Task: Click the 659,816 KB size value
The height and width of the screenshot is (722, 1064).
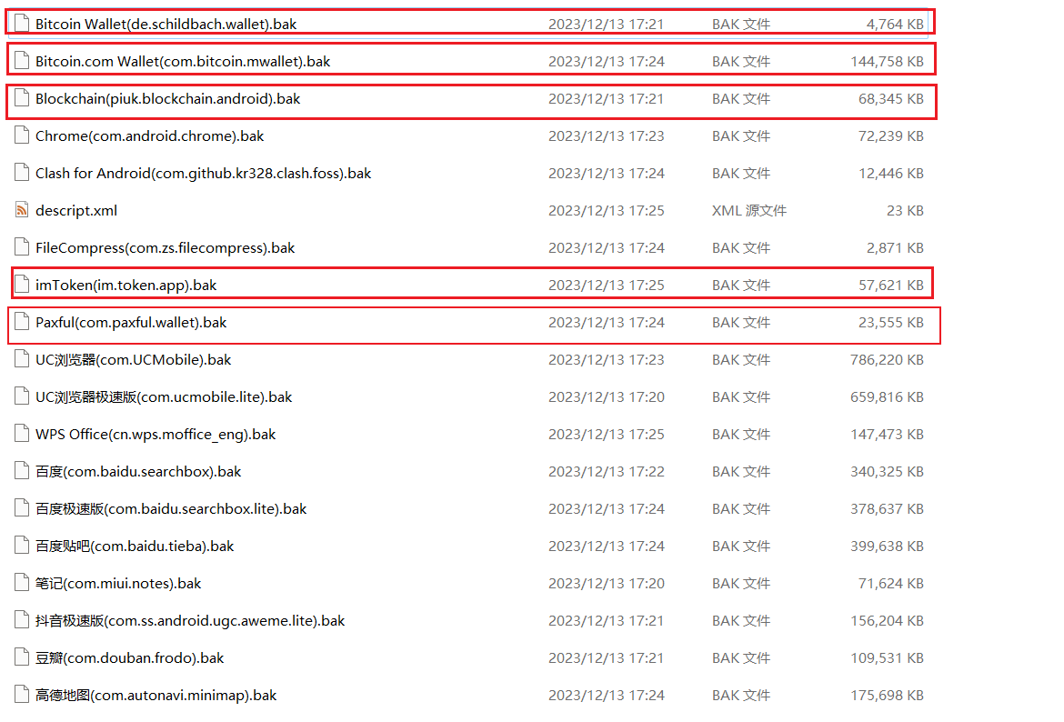Action: 887,397
